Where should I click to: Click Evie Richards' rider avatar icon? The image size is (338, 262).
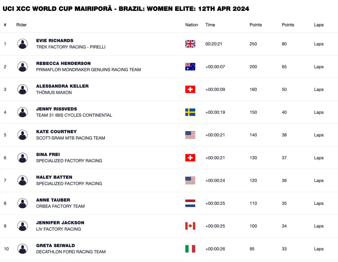click(x=23, y=44)
